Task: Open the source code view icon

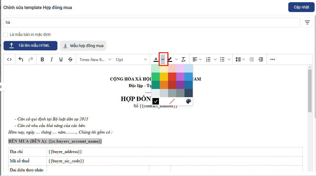Action: [9, 59]
